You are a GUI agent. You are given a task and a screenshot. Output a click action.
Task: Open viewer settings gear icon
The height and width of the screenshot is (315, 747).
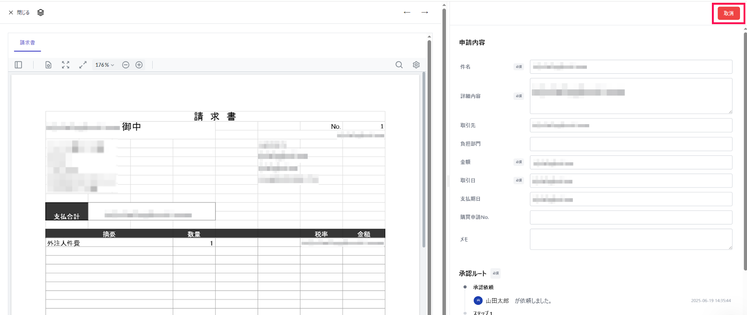416,65
